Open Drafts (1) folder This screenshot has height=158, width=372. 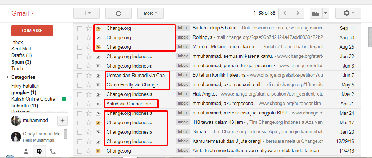tap(21, 56)
